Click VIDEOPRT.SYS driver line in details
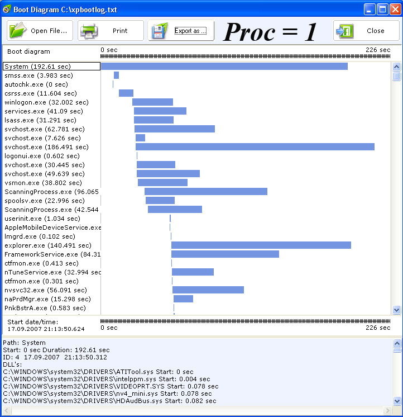The height and width of the screenshot is (417, 403). pos(111,386)
